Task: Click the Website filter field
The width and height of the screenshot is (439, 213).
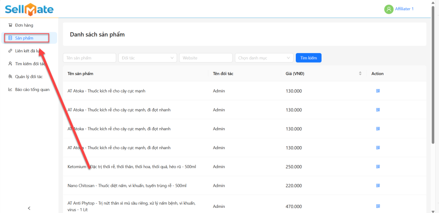Action: pyautogui.click(x=206, y=58)
